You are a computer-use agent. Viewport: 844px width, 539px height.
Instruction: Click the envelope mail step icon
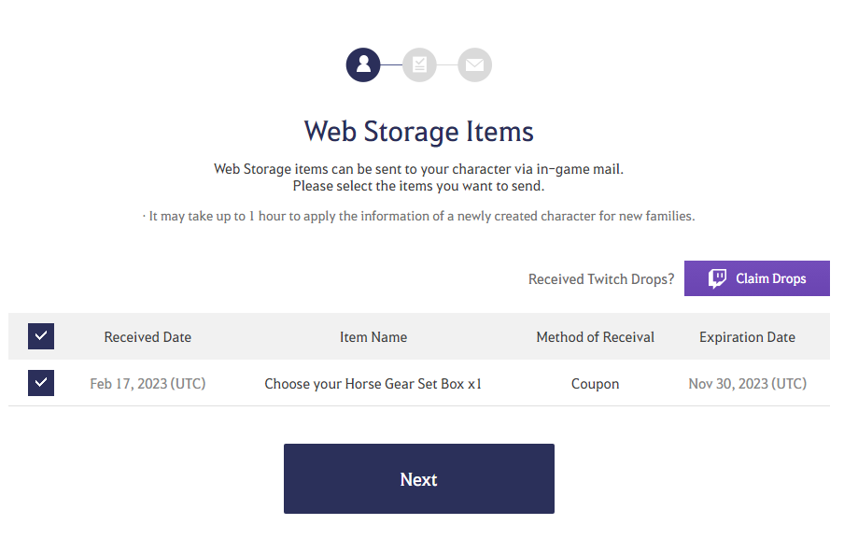click(x=474, y=64)
